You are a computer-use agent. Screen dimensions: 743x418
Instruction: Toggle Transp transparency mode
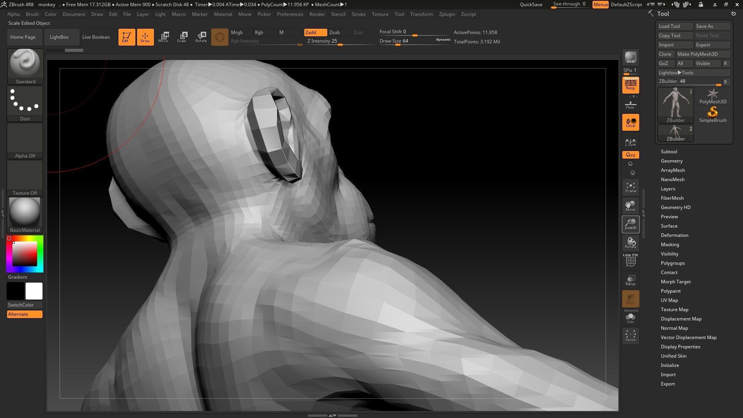[630, 280]
